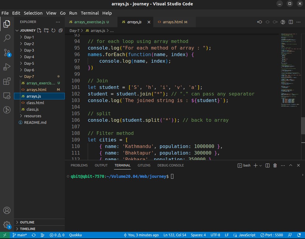Open Explorer views and more actions menu
This screenshot has height=239, width=305.
58,22
